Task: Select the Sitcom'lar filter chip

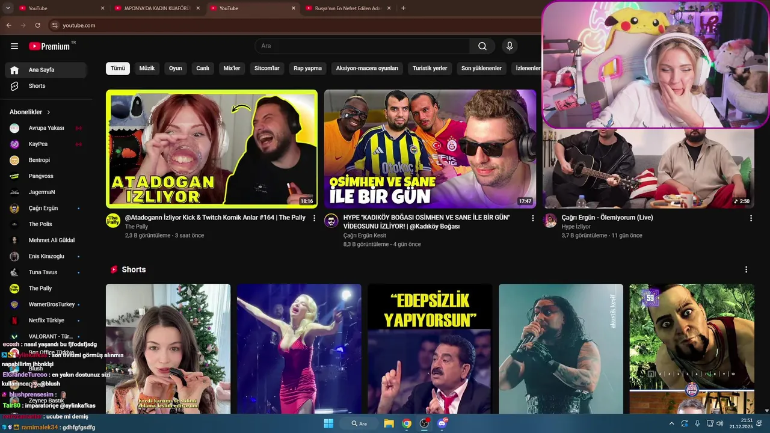Action: pyautogui.click(x=267, y=68)
